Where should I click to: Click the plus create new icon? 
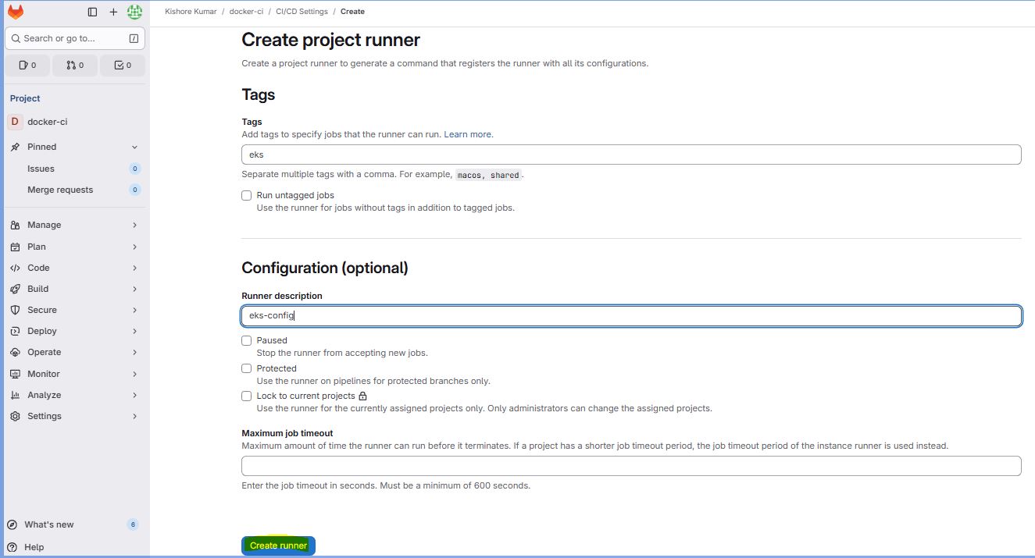(x=113, y=12)
